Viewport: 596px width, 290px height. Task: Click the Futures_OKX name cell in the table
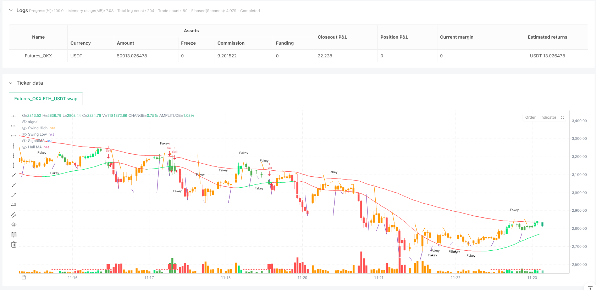click(38, 56)
